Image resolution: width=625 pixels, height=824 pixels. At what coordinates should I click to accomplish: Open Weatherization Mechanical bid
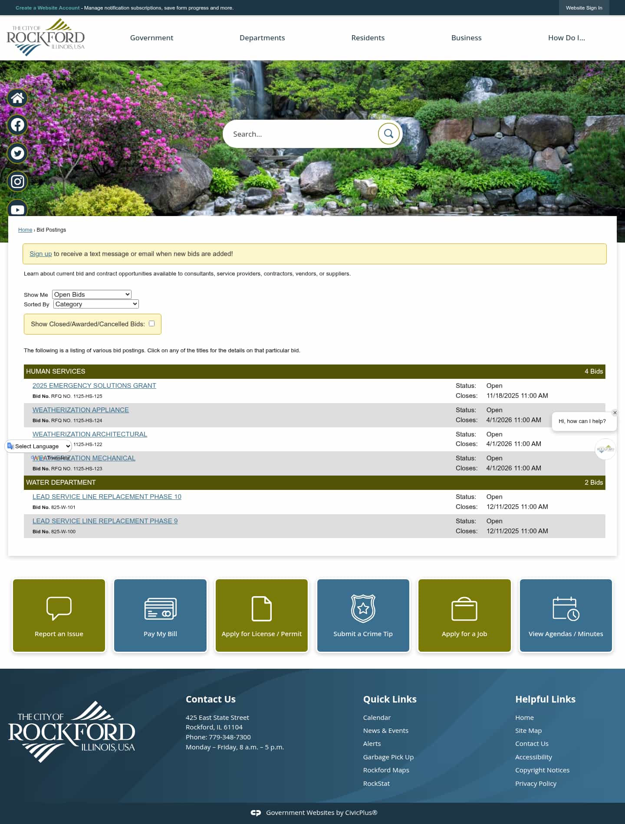coord(84,458)
